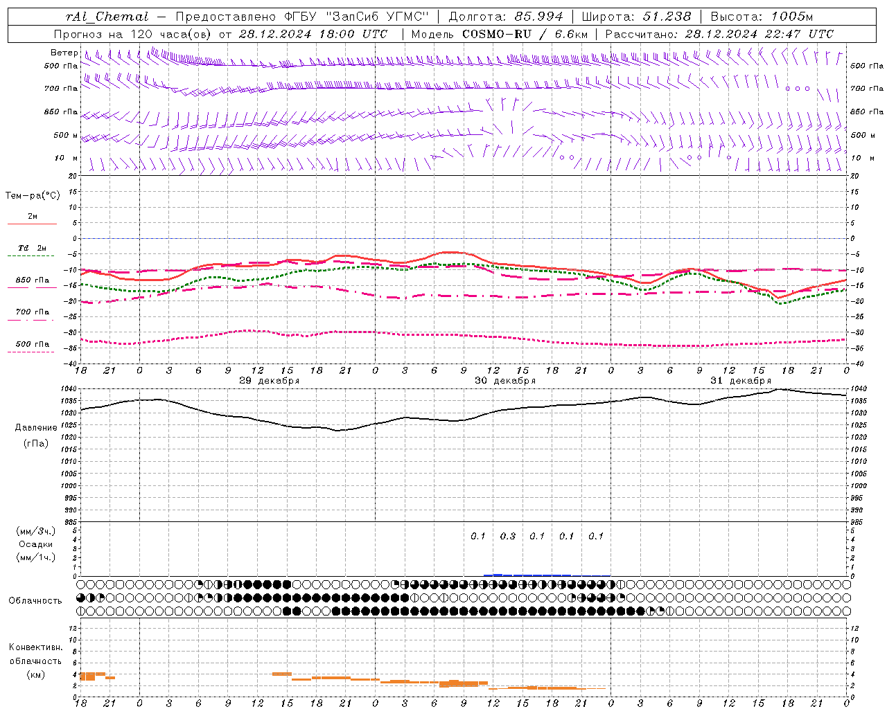This screenshot has width=887, height=709.
Task: Click the 'Td 2м' dew point legend entry
Action: click(33, 248)
